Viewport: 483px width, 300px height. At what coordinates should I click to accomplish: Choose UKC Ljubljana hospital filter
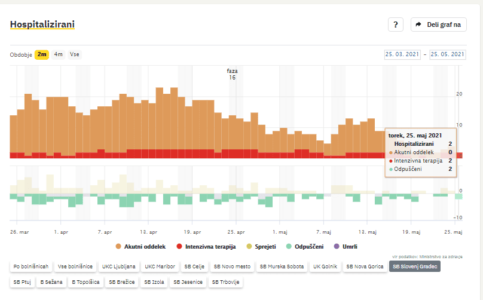[118, 266]
